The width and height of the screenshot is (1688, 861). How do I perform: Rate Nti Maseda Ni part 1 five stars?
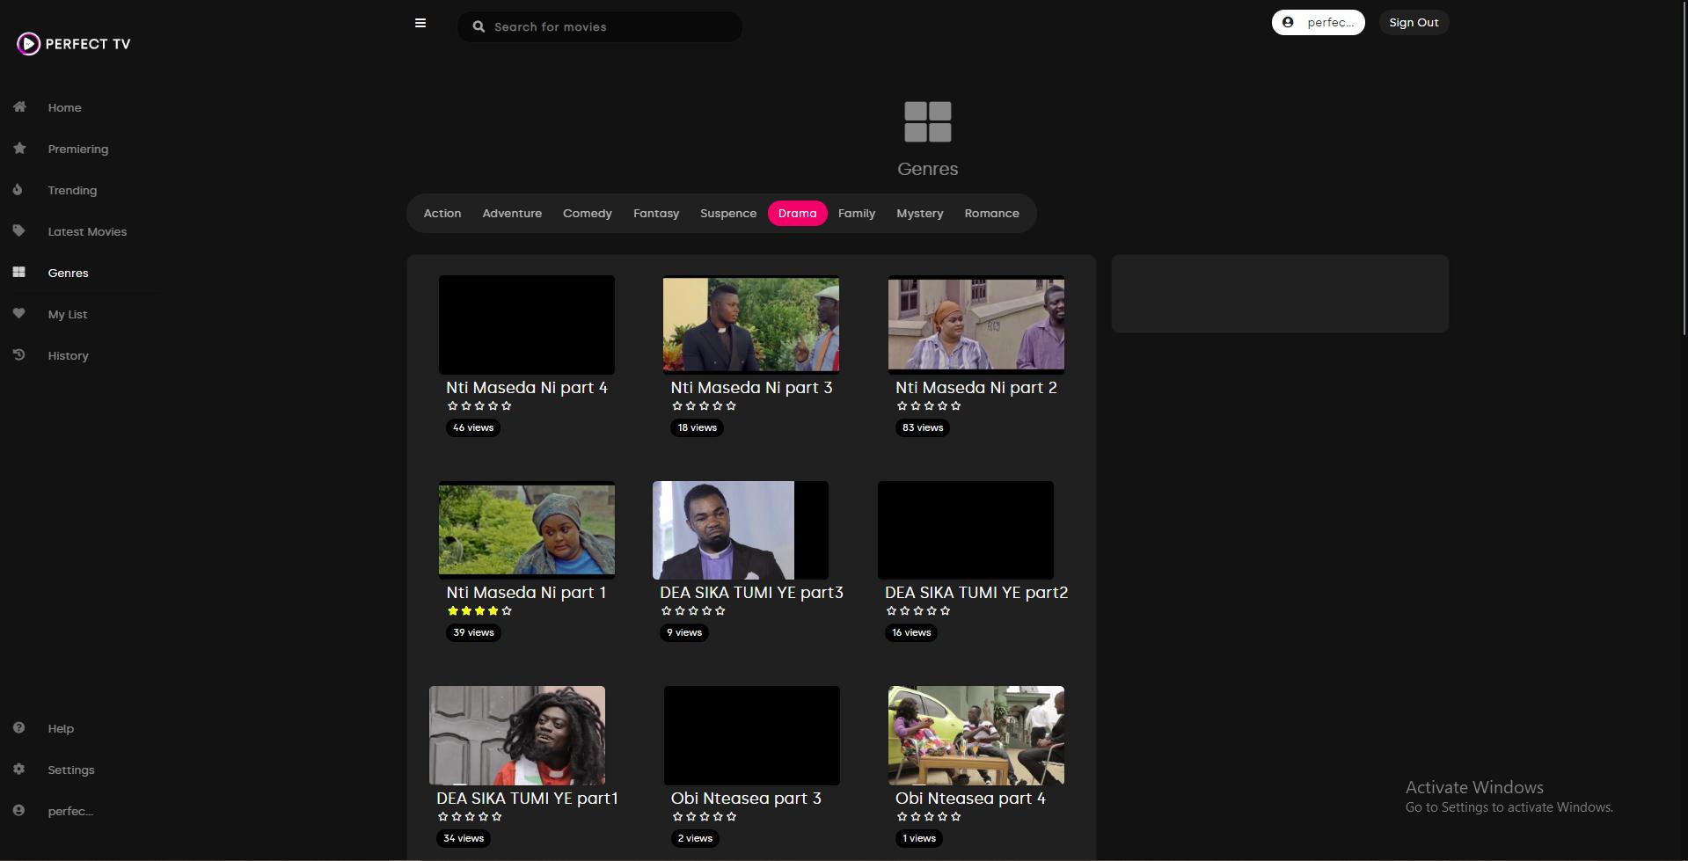[507, 611]
